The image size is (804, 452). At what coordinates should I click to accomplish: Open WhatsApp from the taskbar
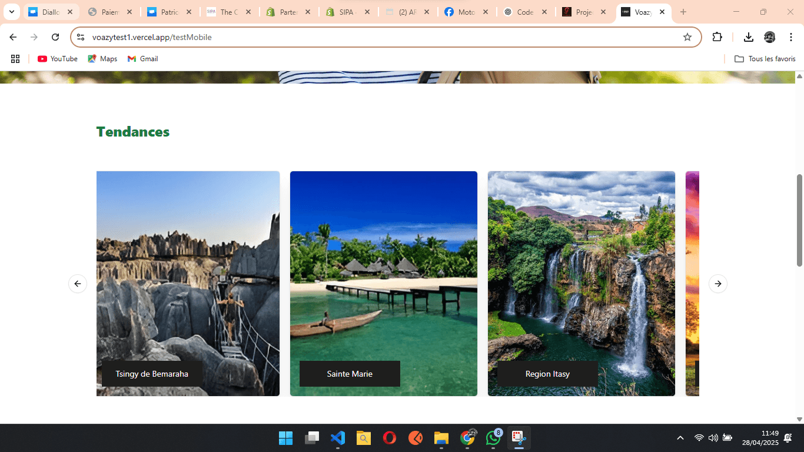tap(493, 438)
